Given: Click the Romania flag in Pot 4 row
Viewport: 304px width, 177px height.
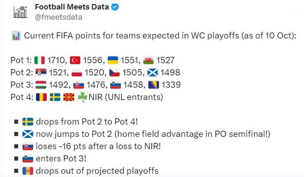Looking at the screenshot, I should [41, 98].
